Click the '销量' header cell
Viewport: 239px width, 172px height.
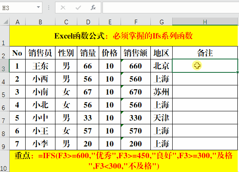pyautogui.click(x=88, y=53)
